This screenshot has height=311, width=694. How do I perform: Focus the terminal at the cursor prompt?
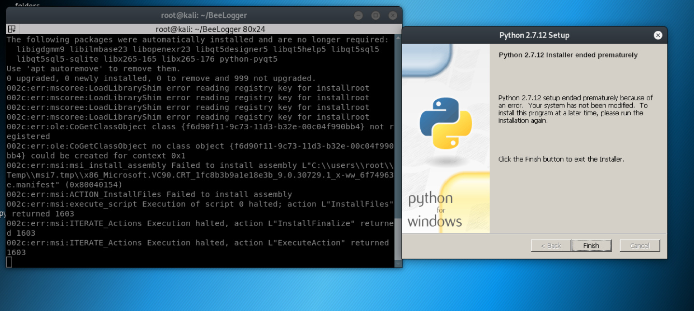pyautogui.click(x=9, y=262)
